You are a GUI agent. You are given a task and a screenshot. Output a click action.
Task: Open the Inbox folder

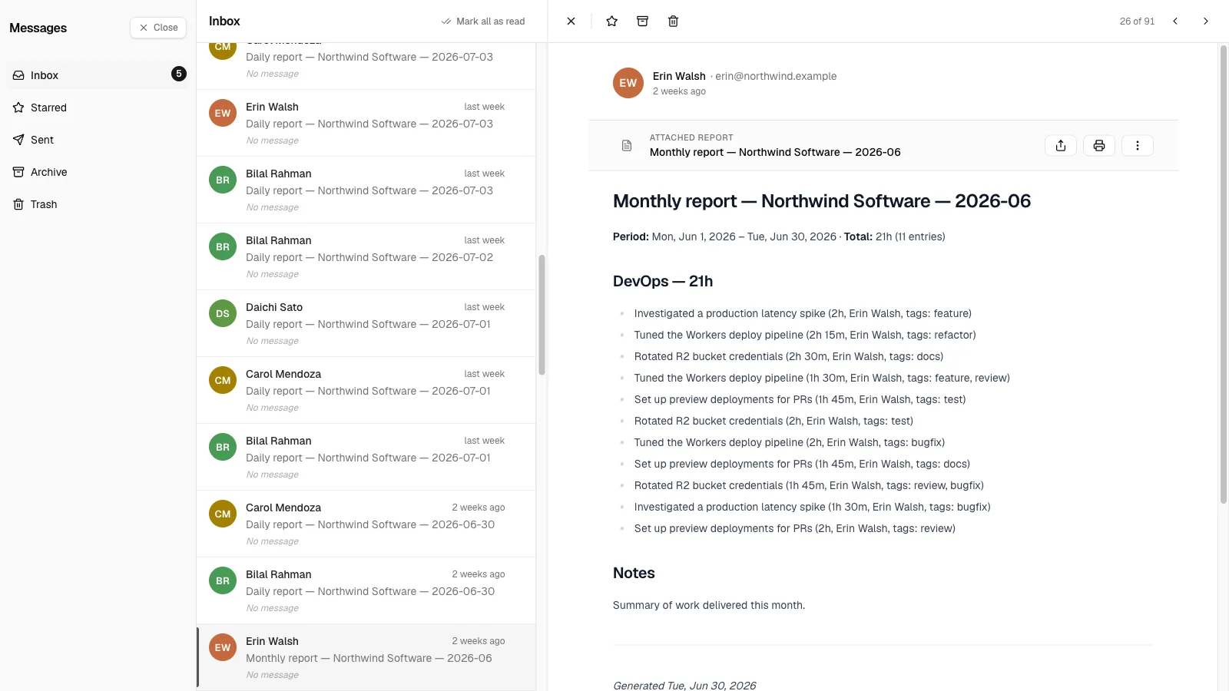pos(98,75)
